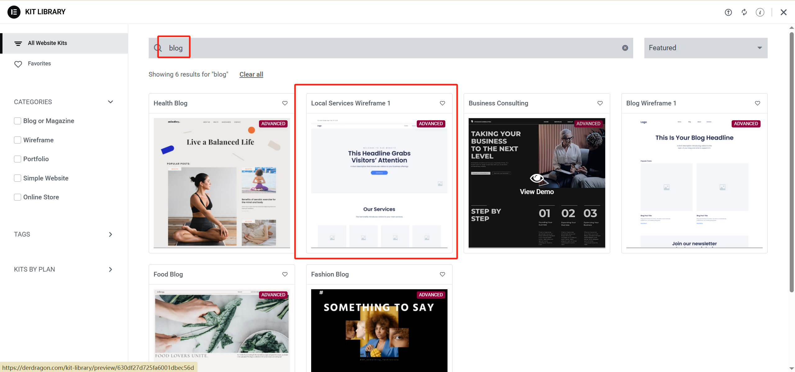Open the info icon in header
The height and width of the screenshot is (372, 795).
760,12
